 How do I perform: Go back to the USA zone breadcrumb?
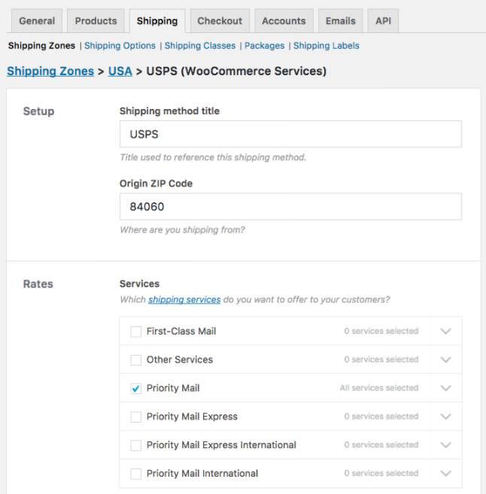click(x=120, y=71)
